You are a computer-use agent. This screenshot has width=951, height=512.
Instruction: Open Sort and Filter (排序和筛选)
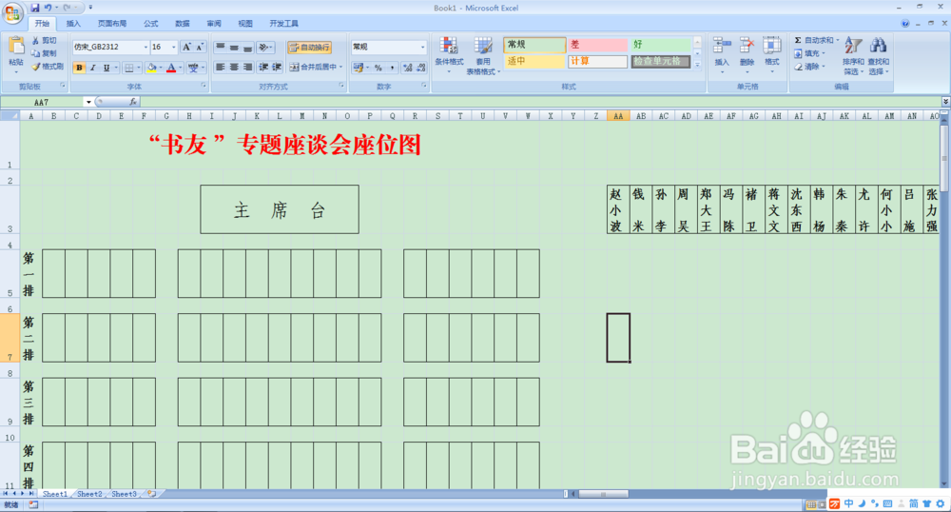click(x=853, y=56)
